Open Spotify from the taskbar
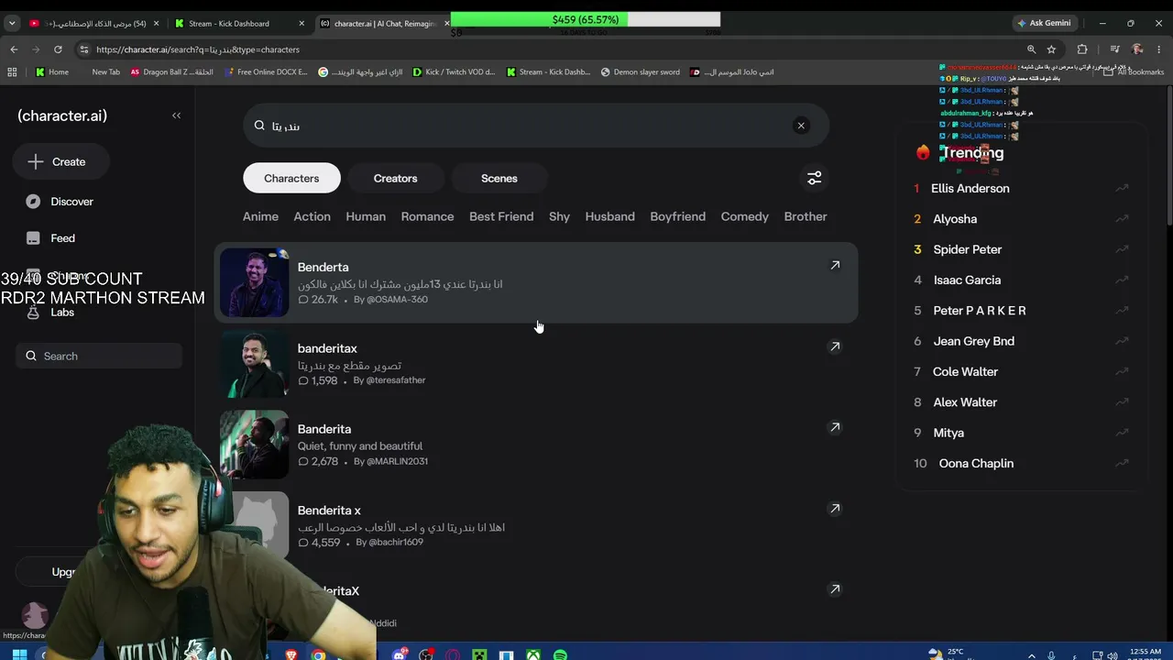Screen dimensions: 1173x660 (x=560, y=654)
